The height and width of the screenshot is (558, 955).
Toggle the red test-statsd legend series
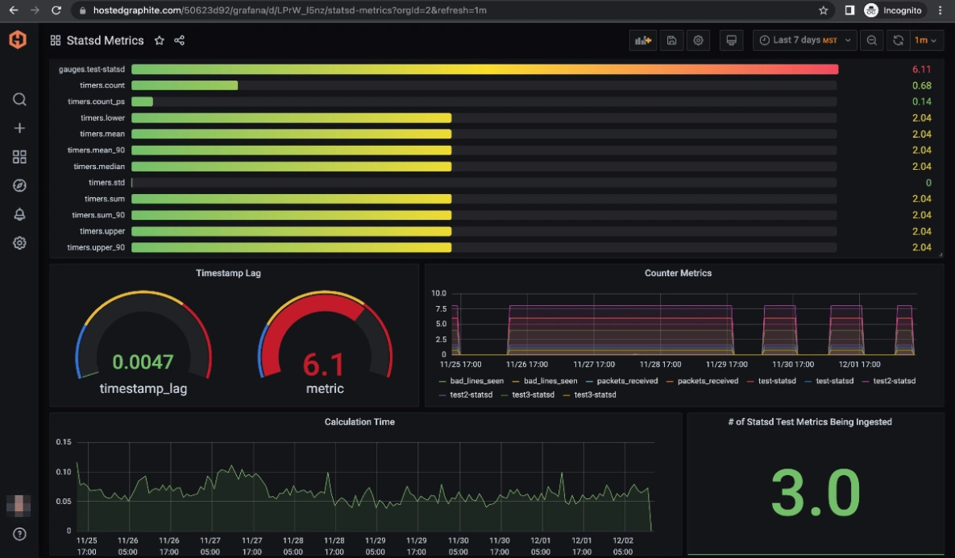point(778,381)
